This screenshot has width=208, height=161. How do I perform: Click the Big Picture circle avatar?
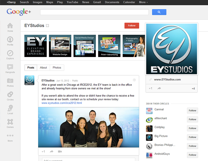point(149,137)
